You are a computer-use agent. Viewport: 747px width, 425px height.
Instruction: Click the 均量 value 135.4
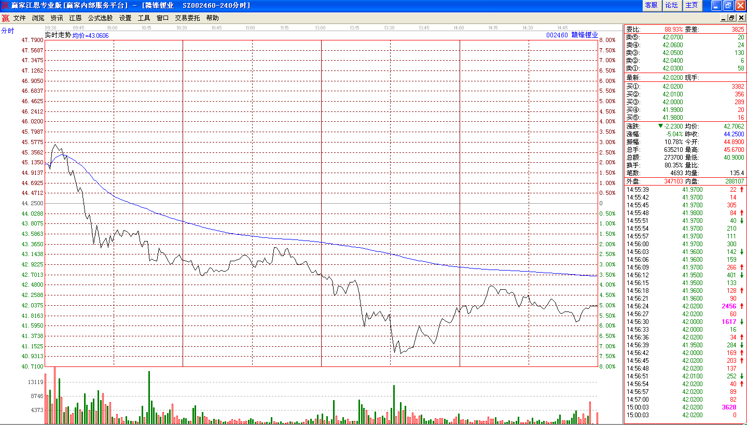pyautogui.click(x=737, y=173)
